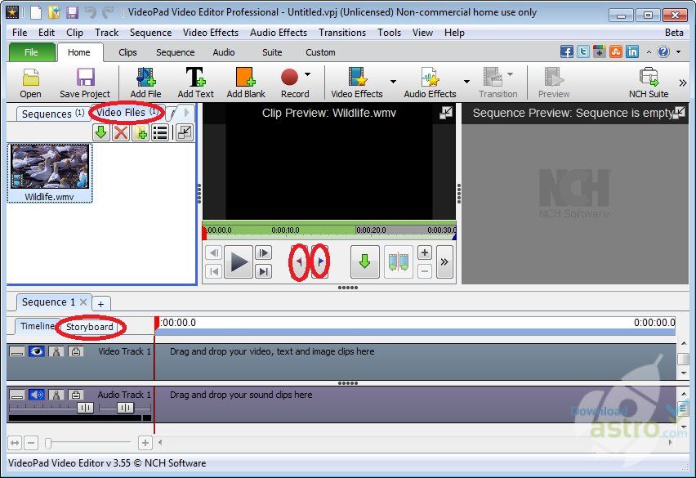This screenshot has width=696, height=478.
Task: Open the Audio Effects tool
Action: [x=430, y=83]
